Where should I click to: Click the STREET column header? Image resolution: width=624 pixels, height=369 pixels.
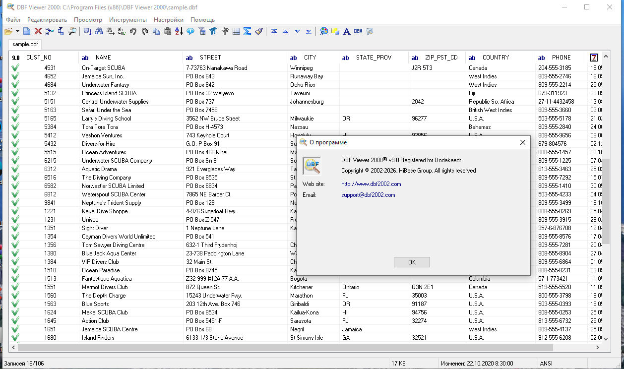[x=210, y=58]
